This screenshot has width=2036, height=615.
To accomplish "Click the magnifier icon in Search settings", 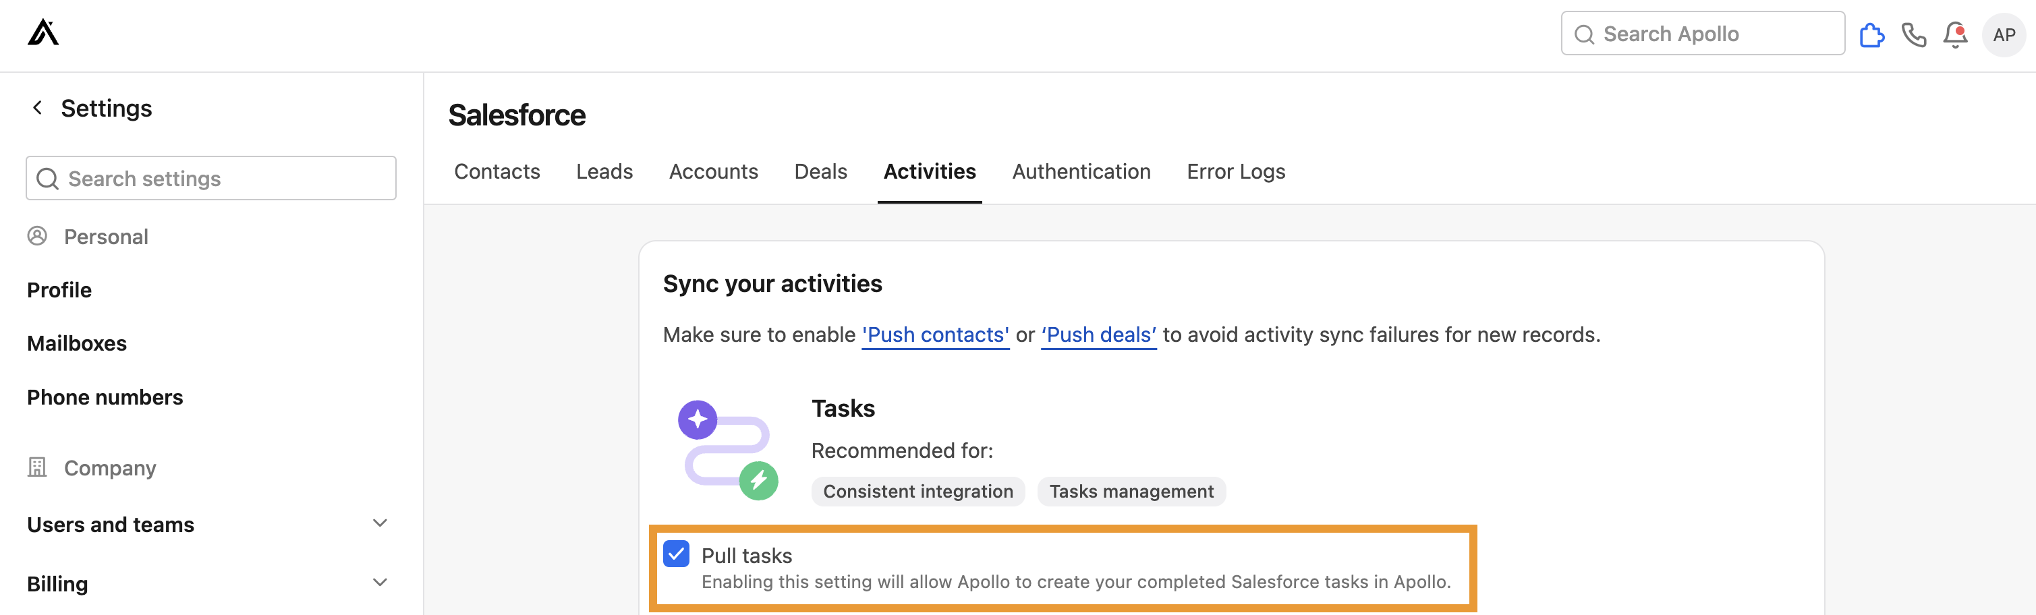I will (x=47, y=179).
